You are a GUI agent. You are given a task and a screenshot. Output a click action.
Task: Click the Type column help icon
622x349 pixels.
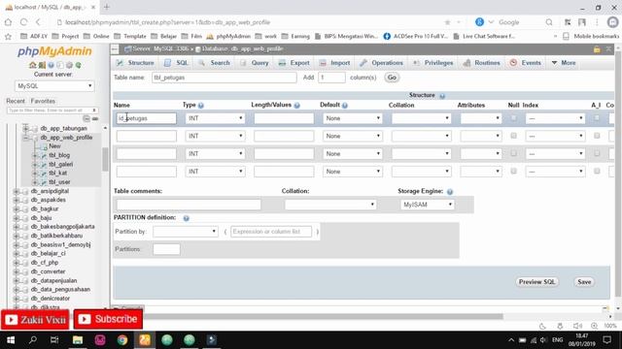click(x=201, y=106)
